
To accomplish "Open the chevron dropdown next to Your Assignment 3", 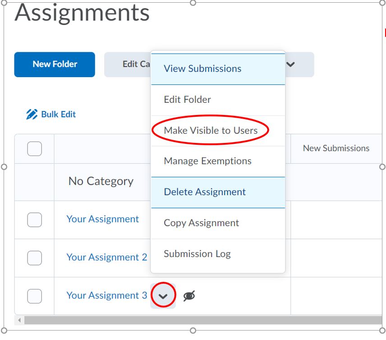I will click(163, 296).
